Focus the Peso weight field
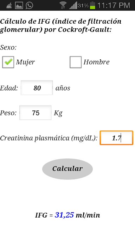 coord(36,113)
